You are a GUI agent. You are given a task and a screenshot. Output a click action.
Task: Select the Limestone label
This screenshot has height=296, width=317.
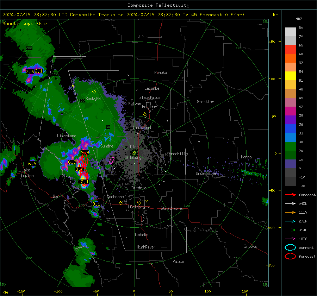pos(67,136)
